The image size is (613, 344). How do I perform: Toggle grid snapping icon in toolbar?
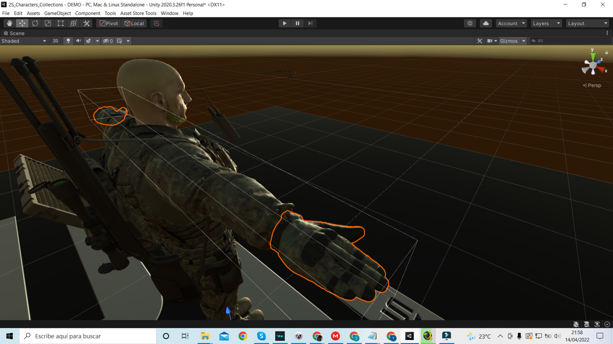click(156, 23)
